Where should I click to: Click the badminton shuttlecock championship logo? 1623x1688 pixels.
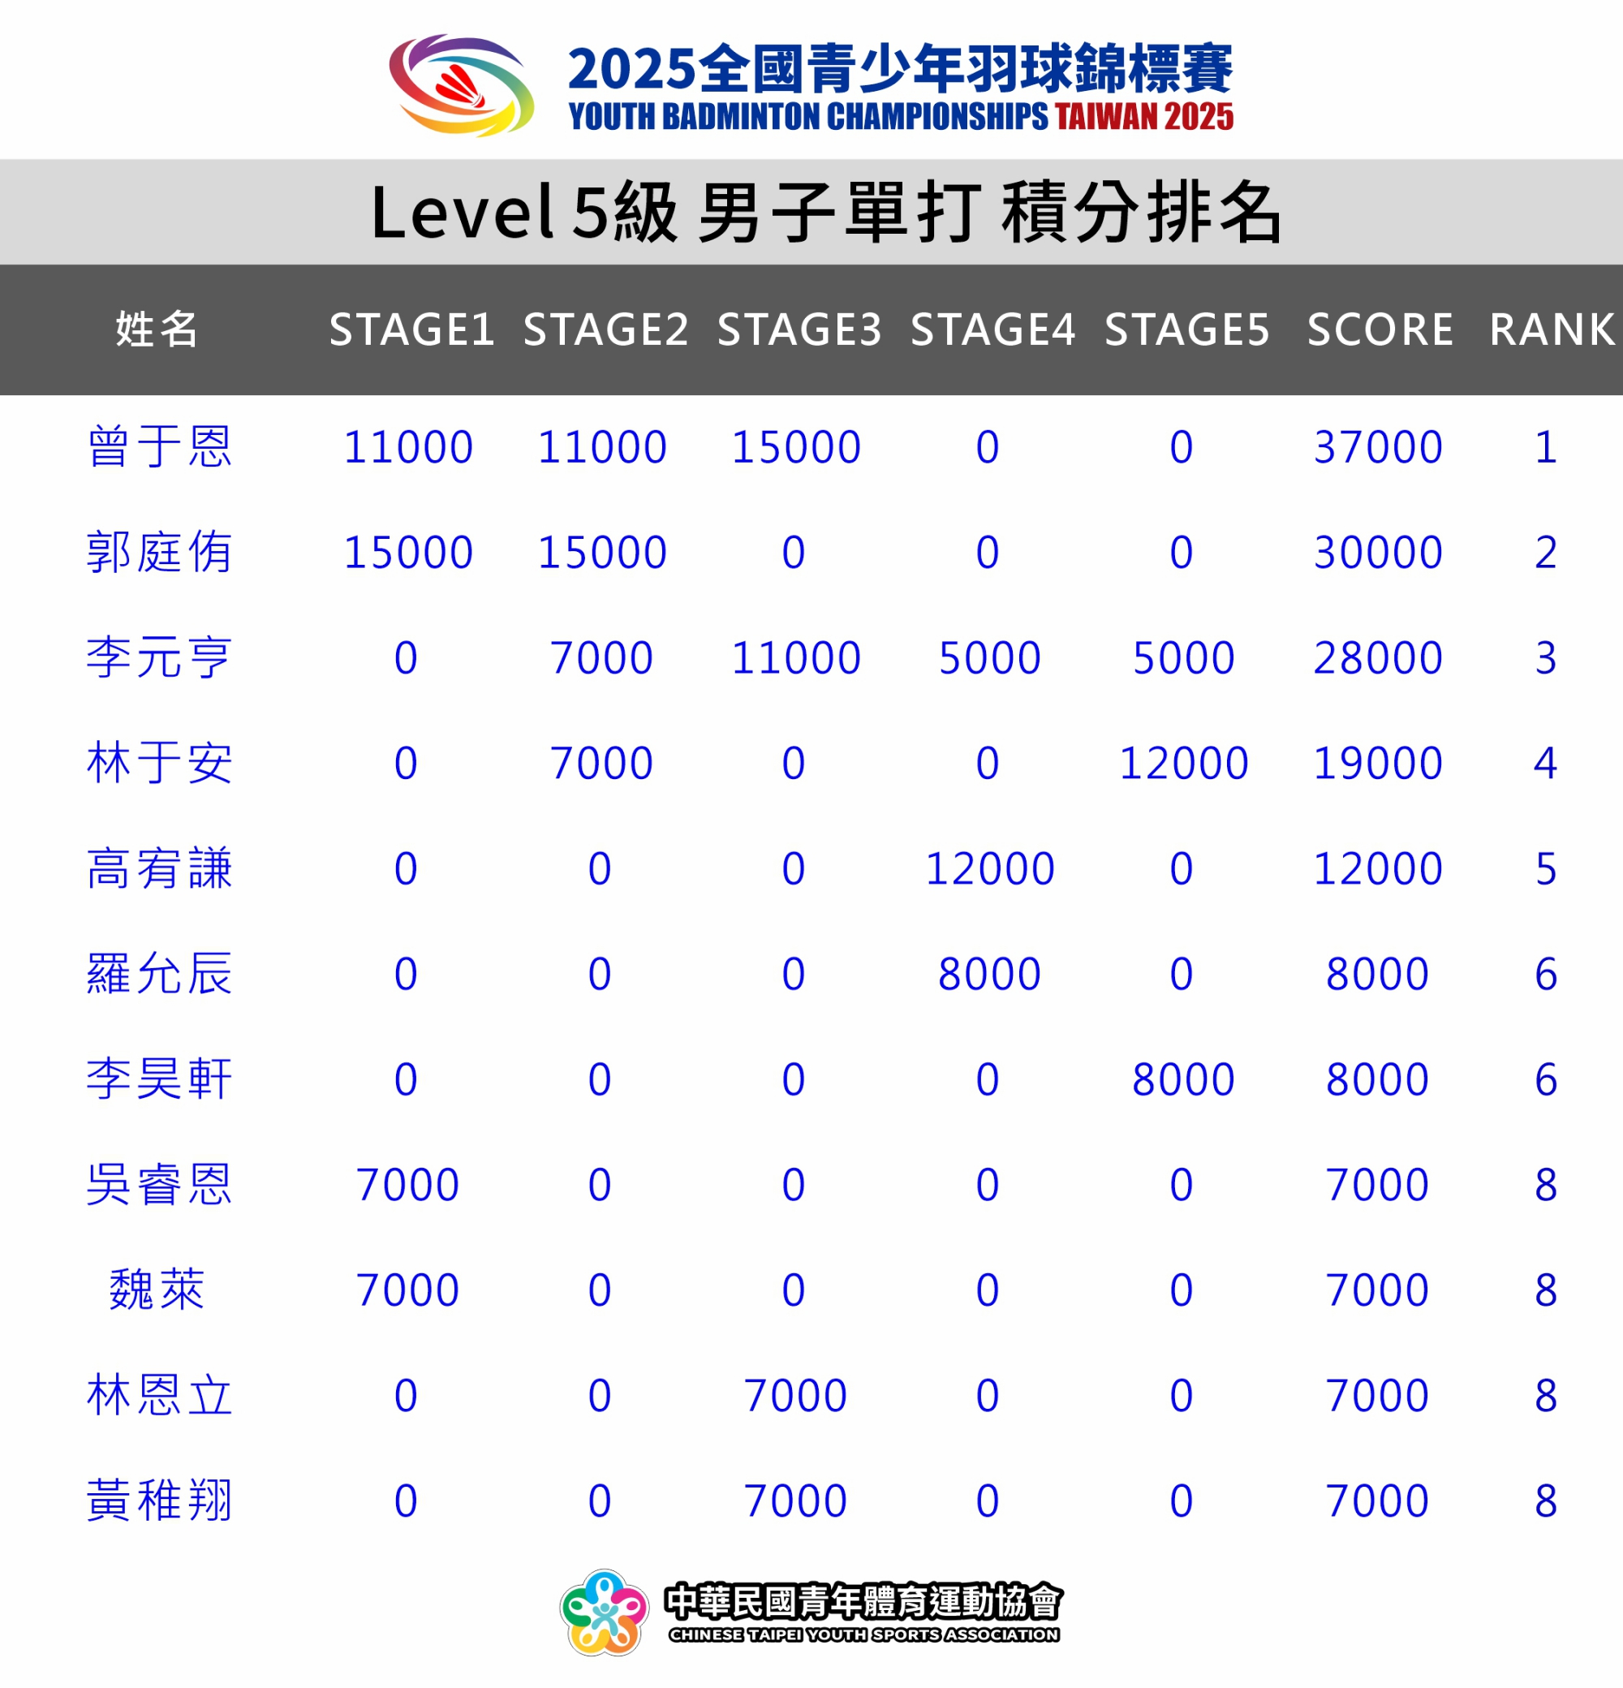pyautogui.click(x=462, y=84)
